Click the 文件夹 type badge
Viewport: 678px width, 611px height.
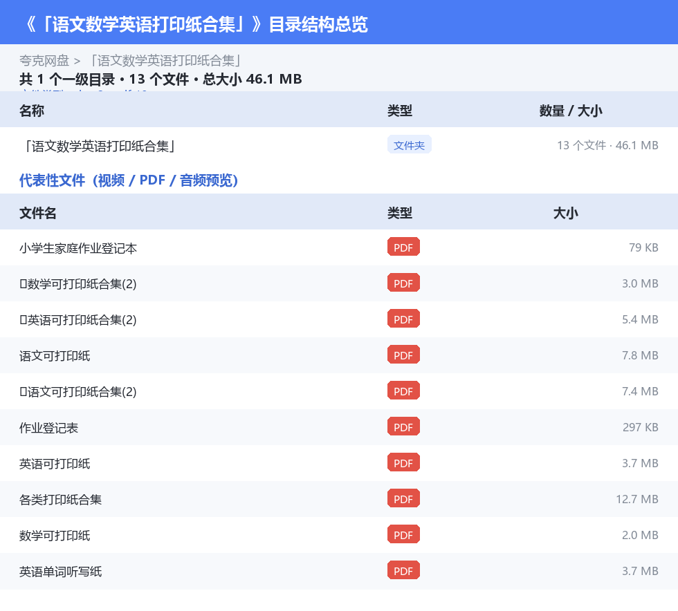click(x=409, y=145)
